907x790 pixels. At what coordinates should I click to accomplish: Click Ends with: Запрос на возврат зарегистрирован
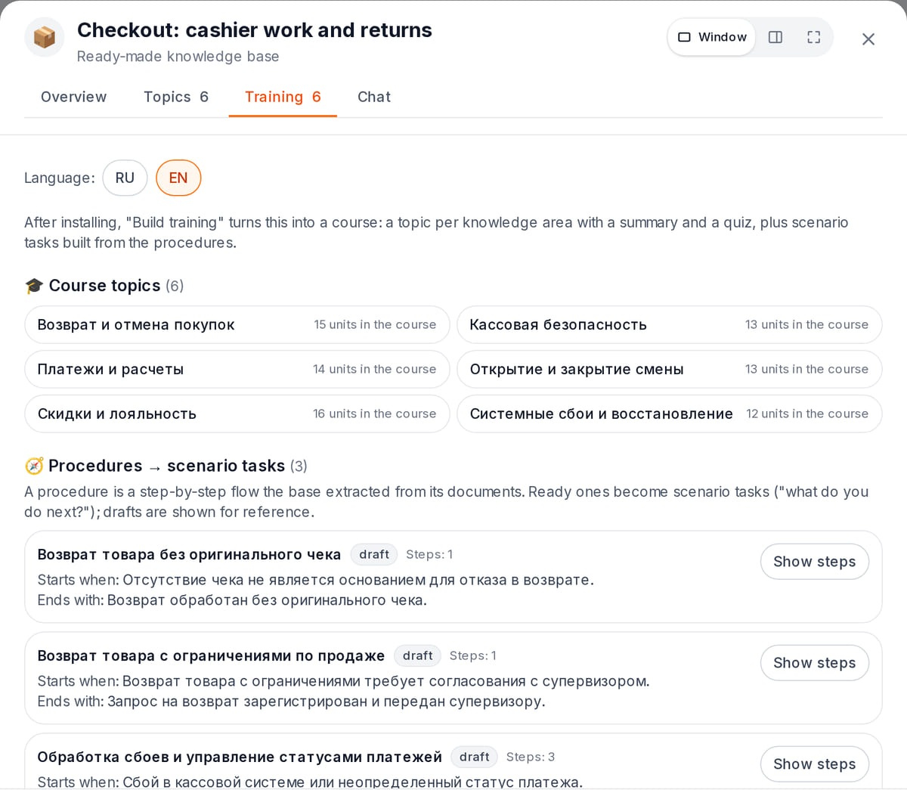(291, 702)
